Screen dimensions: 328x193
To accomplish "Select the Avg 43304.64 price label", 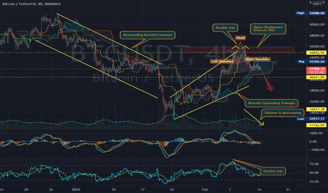I will pyautogui.click(x=311, y=61).
